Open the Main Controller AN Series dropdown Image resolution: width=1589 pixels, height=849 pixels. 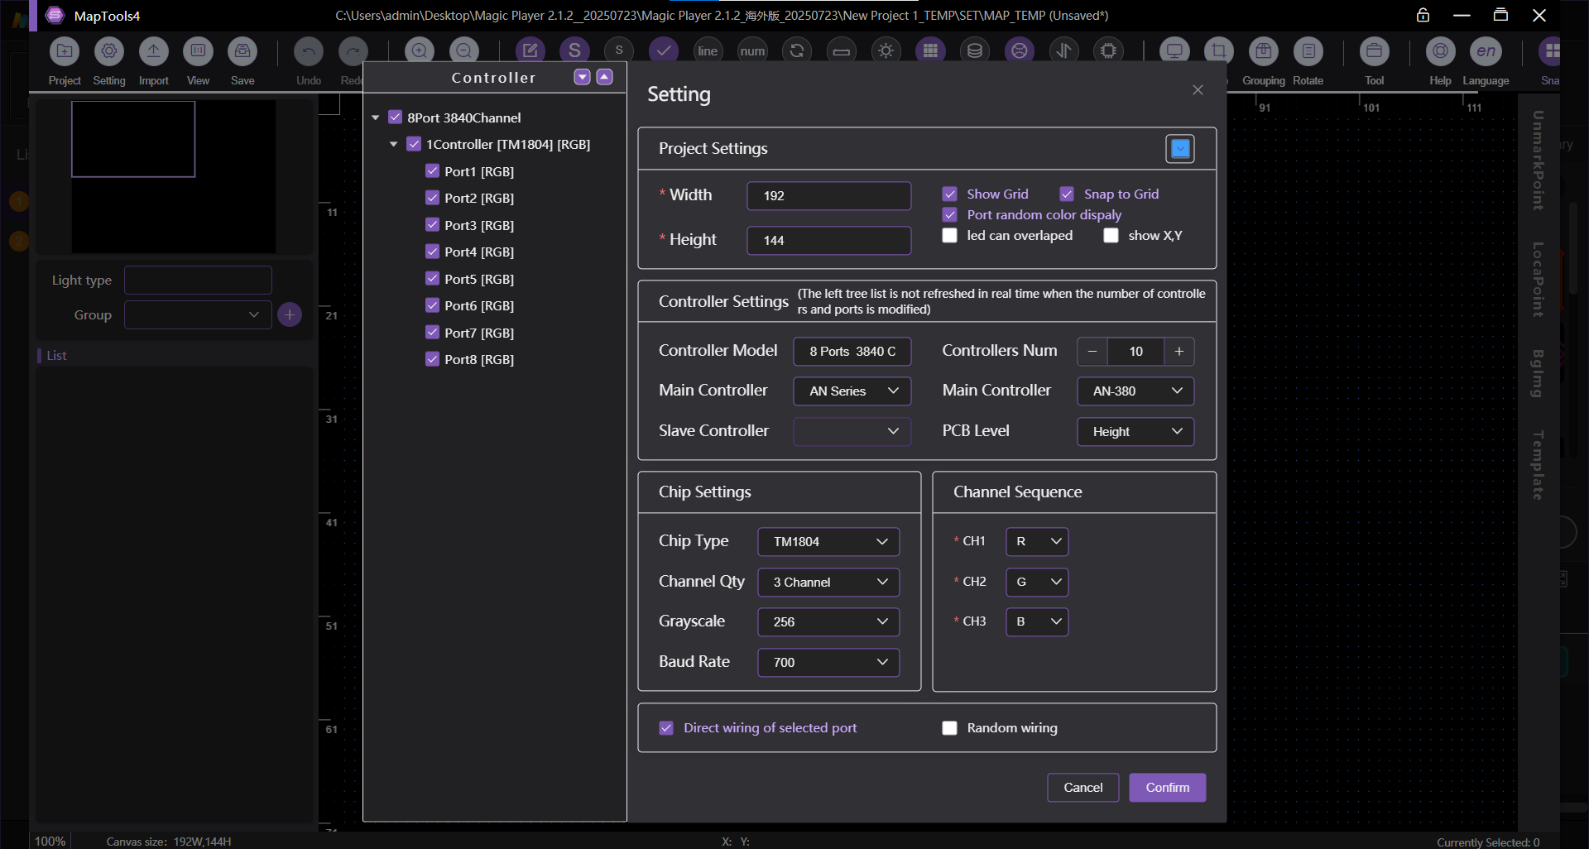pos(852,391)
